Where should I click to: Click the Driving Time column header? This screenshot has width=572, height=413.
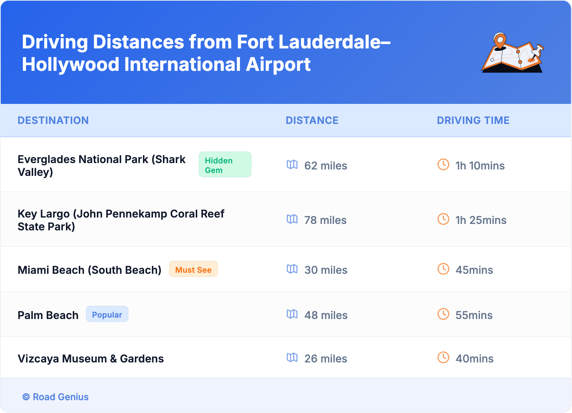pyautogui.click(x=473, y=120)
